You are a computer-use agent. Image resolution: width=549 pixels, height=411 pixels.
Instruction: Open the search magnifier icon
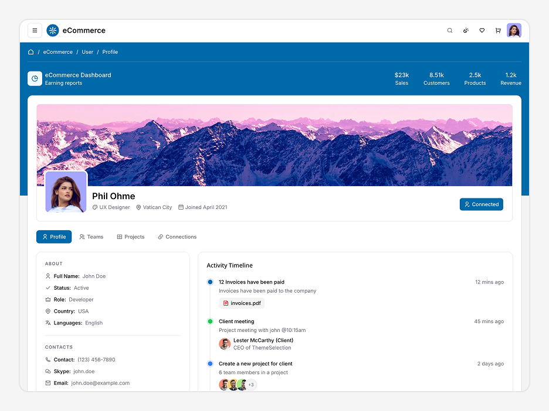point(449,30)
